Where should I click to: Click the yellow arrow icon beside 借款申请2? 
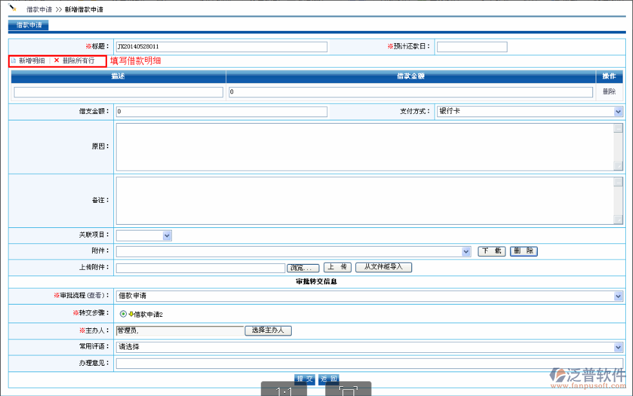(x=131, y=314)
